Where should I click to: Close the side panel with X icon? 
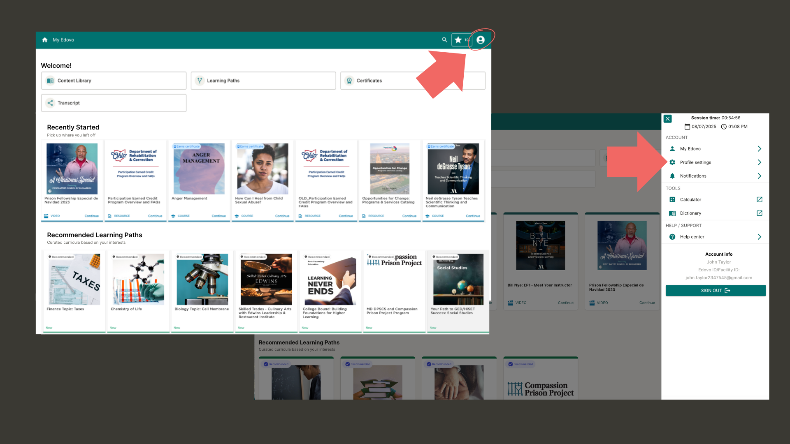668,119
